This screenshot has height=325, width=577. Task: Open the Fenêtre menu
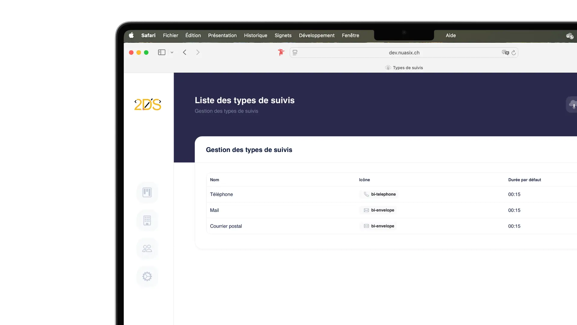point(350,36)
